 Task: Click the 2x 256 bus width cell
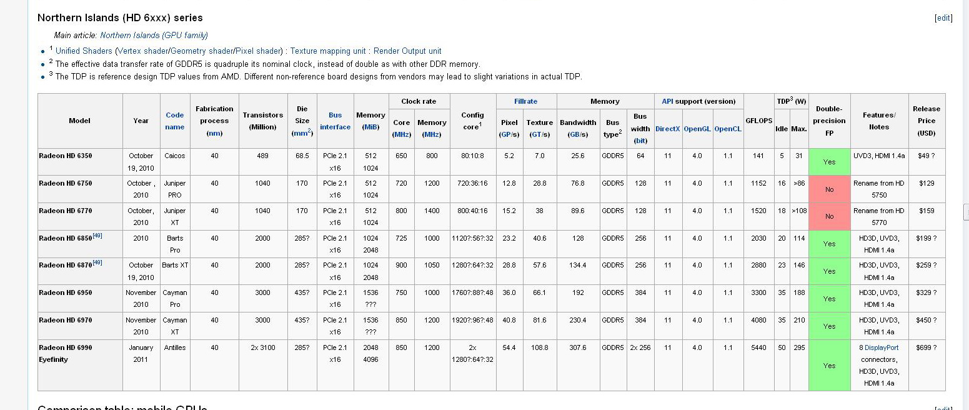click(x=640, y=366)
